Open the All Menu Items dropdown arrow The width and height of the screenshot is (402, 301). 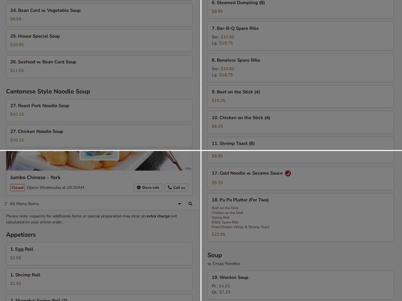179,204
